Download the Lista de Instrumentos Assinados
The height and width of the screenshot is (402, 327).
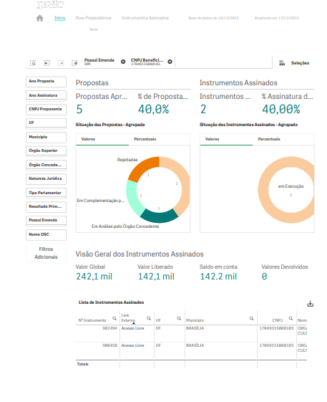(310, 304)
